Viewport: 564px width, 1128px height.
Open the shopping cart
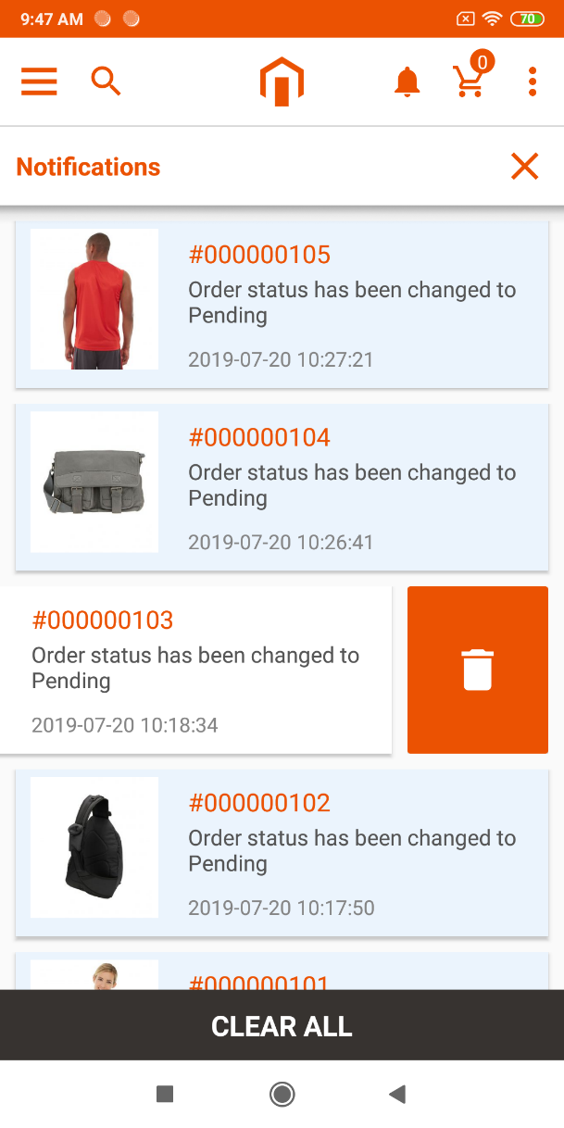pyautogui.click(x=470, y=81)
